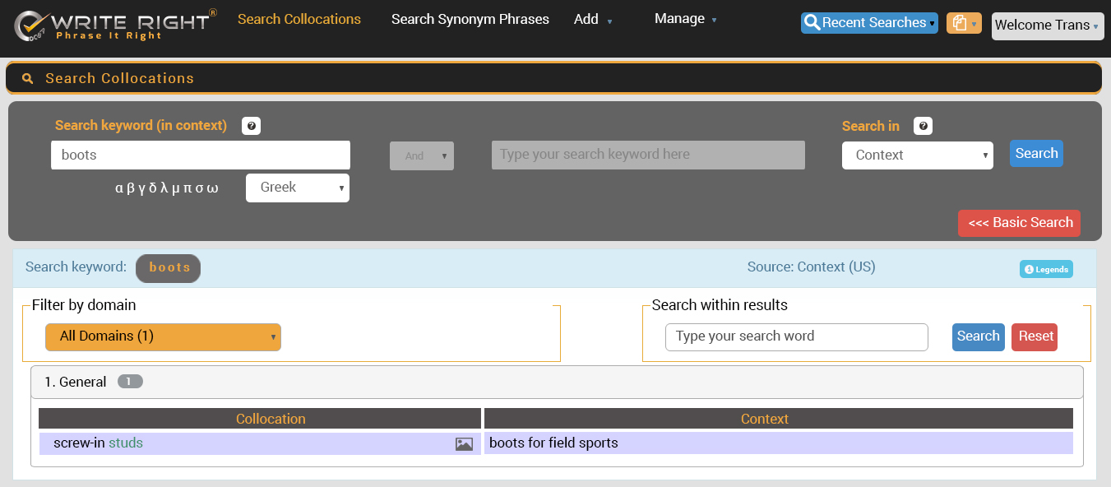Insert Greek letter α from character strip

(x=119, y=188)
